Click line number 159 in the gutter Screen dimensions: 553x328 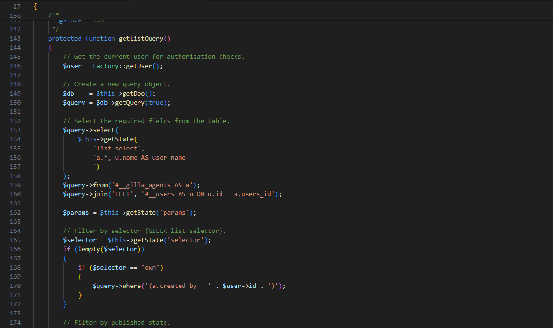click(15, 185)
